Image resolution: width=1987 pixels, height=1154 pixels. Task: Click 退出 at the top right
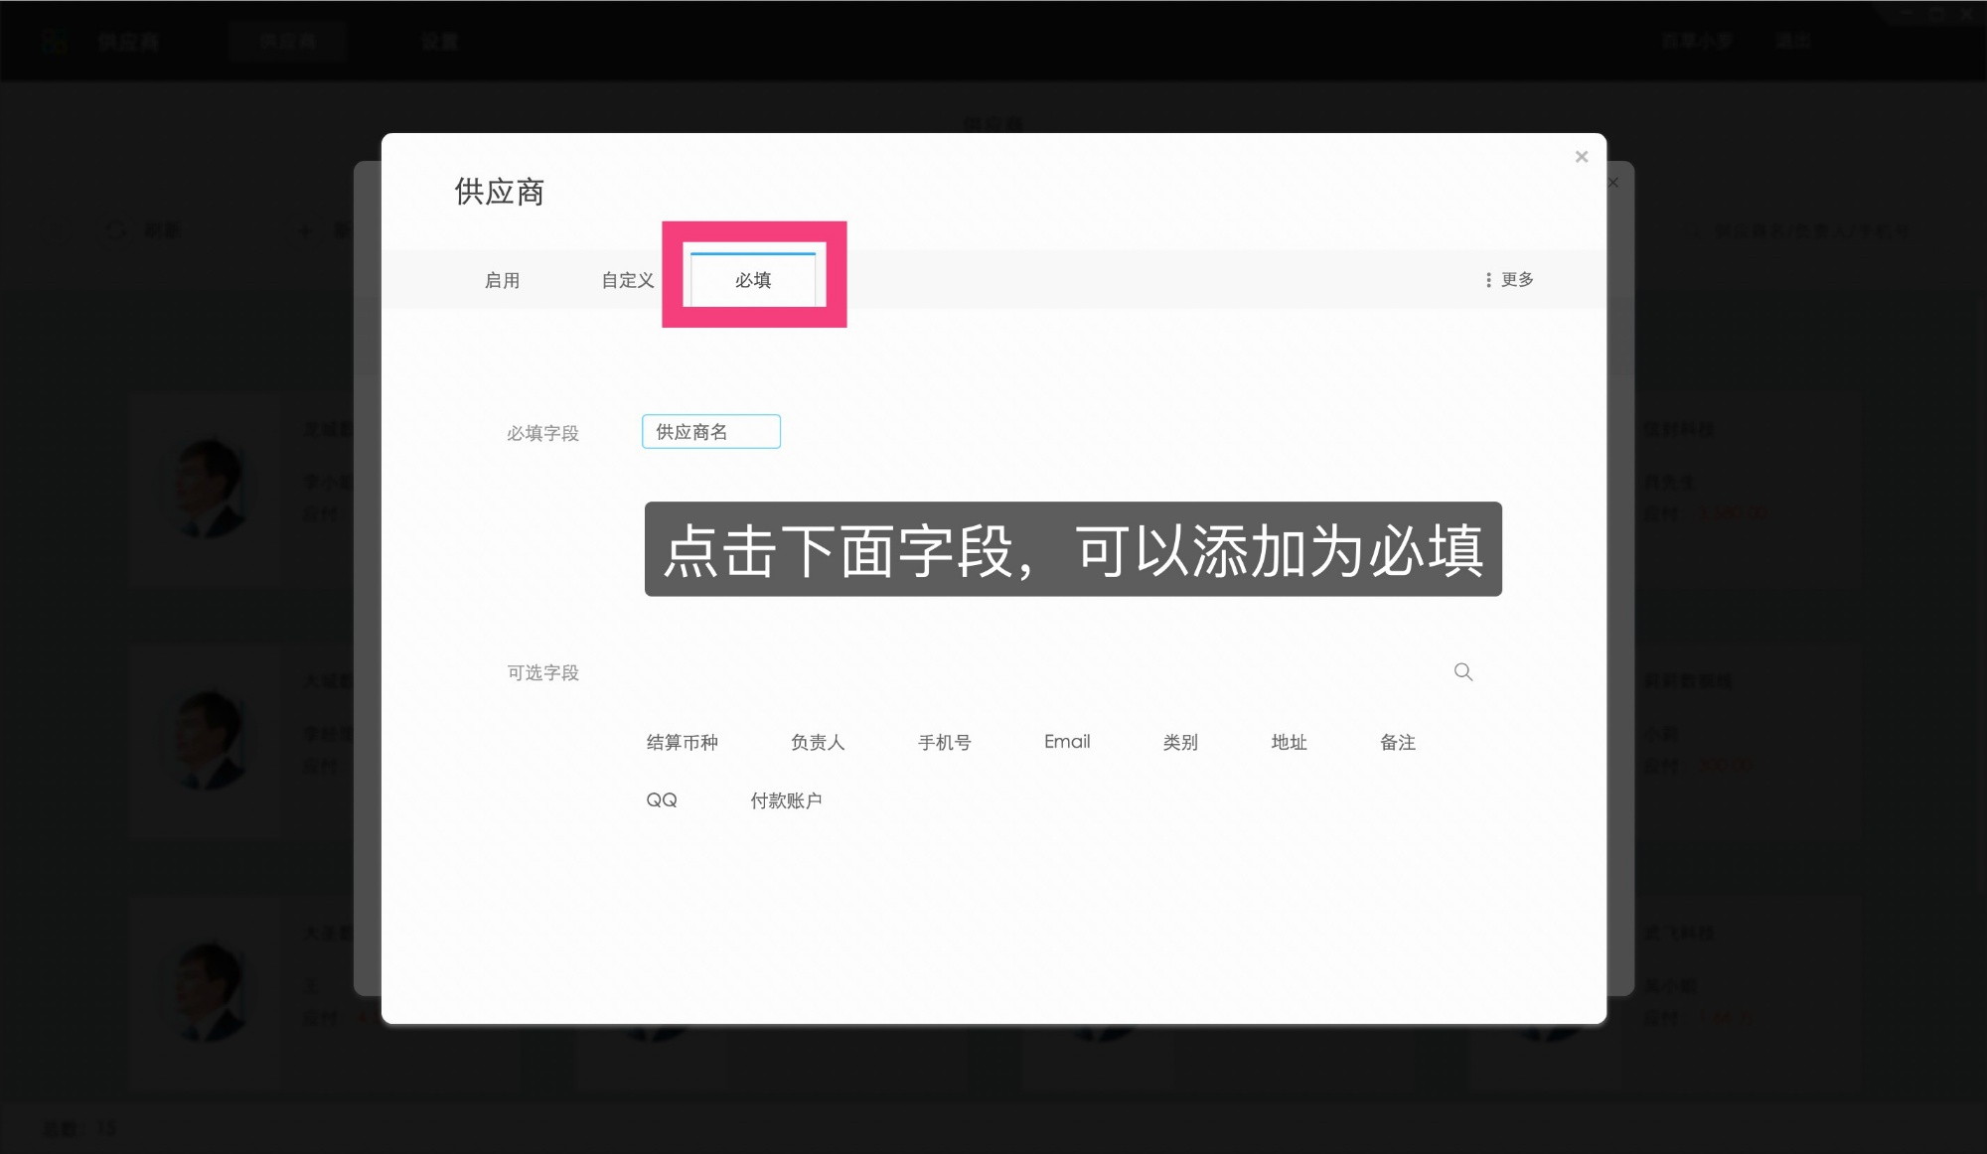point(1794,40)
